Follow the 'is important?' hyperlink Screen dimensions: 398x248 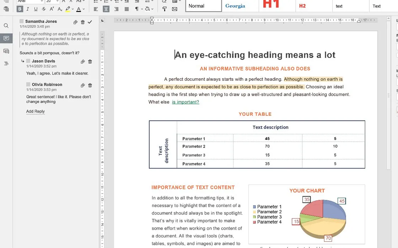coord(185,102)
